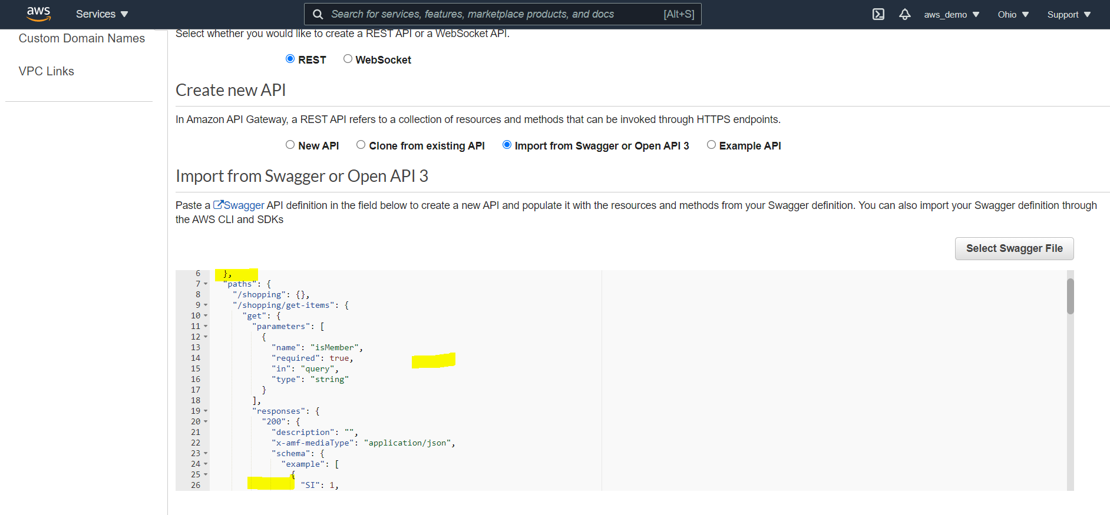
Task: Select Import from Swagger or Open API 3
Action: [x=507, y=145]
